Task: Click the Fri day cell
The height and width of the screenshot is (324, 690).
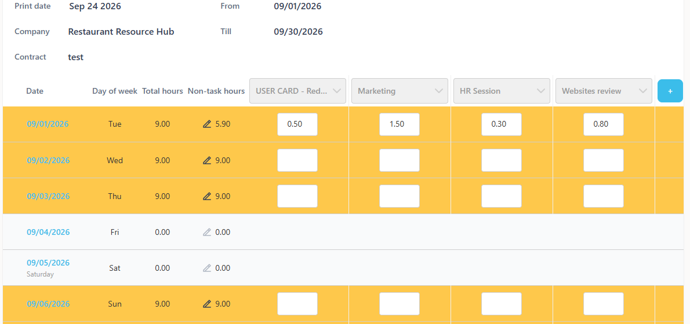Action: tap(115, 232)
